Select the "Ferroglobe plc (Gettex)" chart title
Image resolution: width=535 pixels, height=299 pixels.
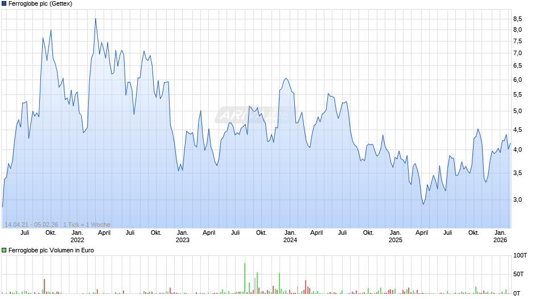pos(40,4)
